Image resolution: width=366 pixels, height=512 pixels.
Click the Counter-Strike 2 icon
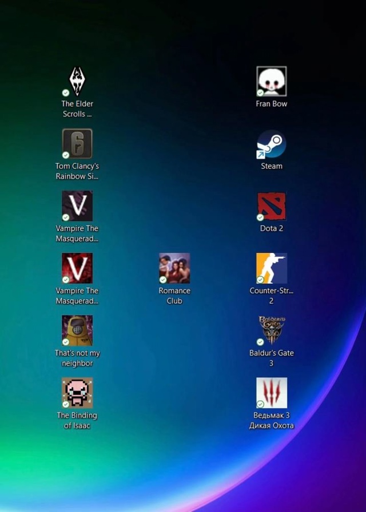pyautogui.click(x=272, y=268)
